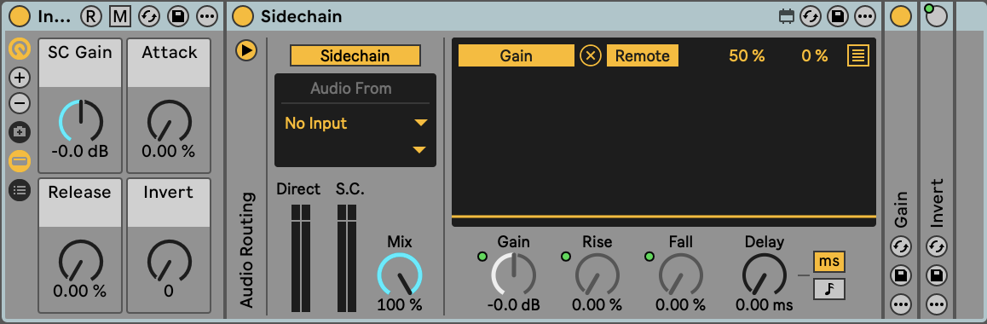This screenshot has height=324, width=987.
Task: Toggle the Invert device activator at the top
Action: coord(937,17)
